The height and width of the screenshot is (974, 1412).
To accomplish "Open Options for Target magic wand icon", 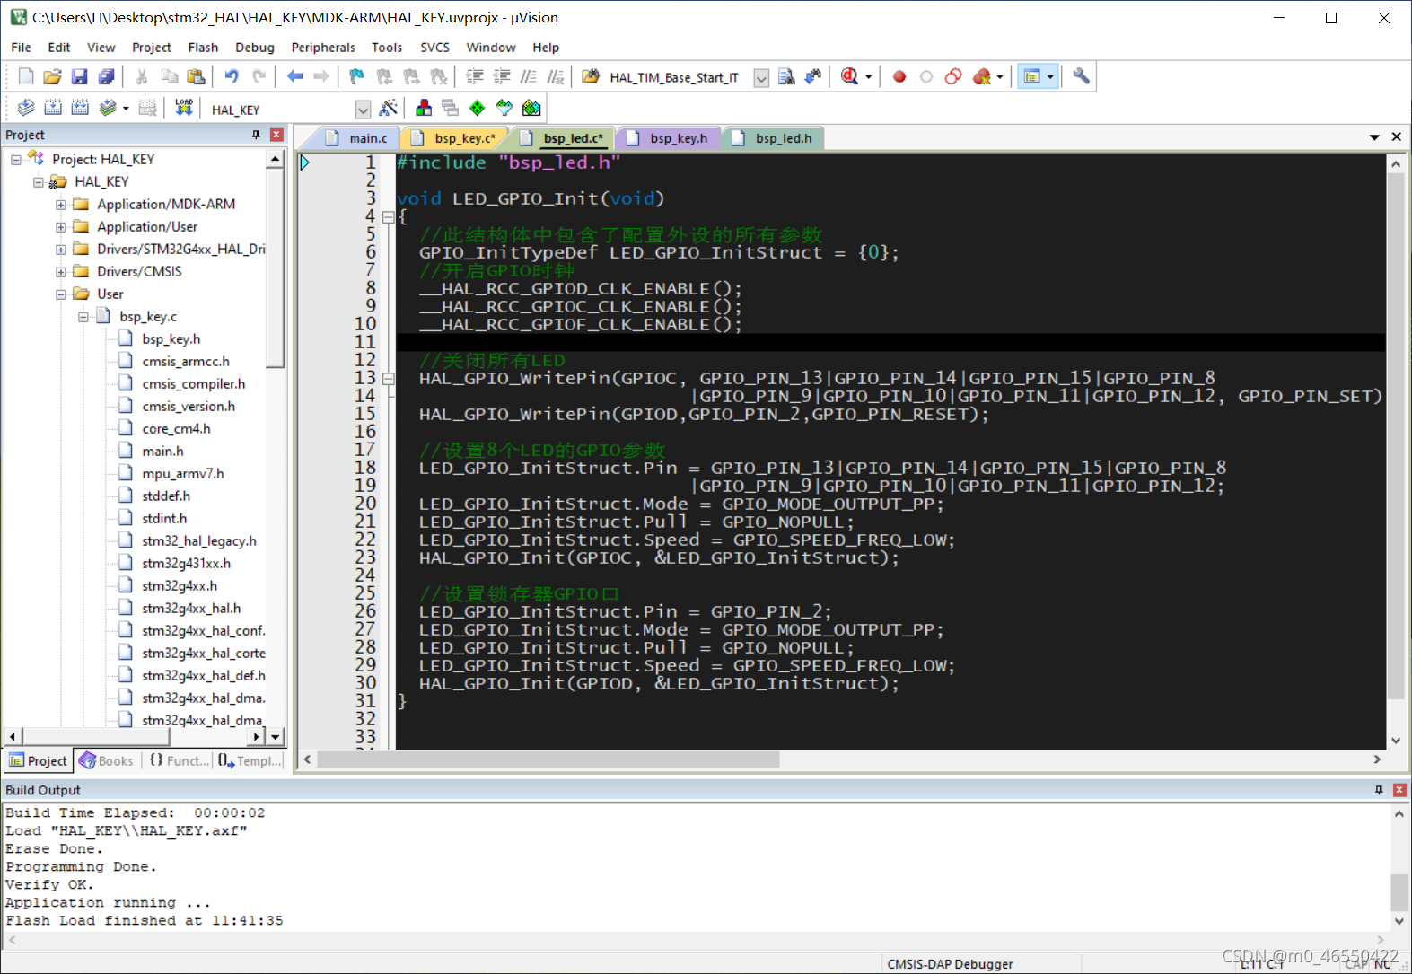I will point(389,108).
